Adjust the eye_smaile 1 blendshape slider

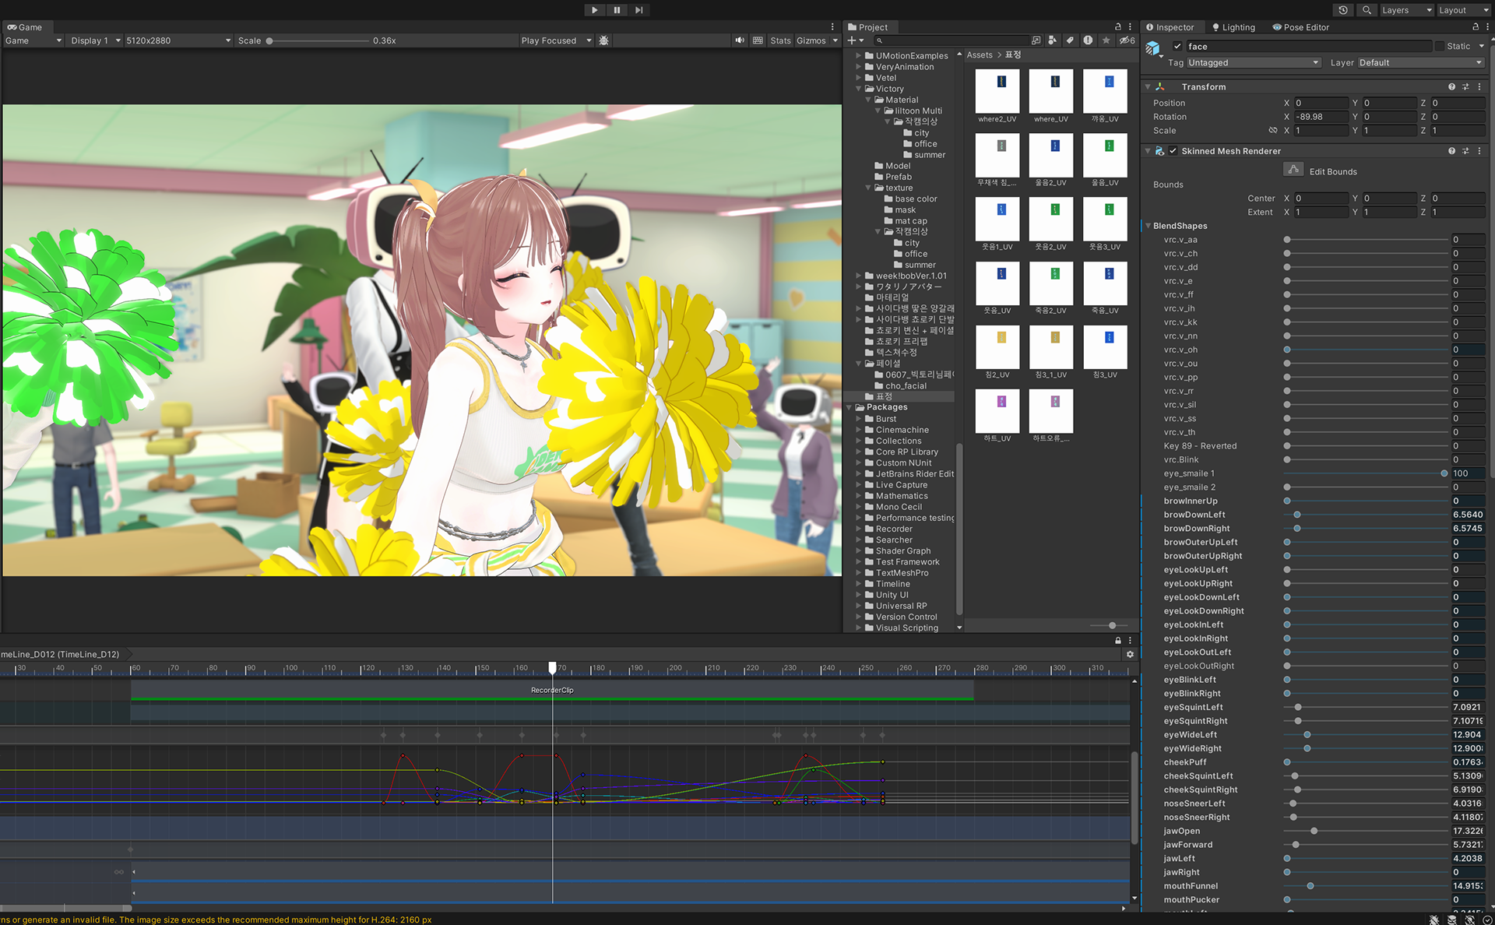[x=1366, y=473]
